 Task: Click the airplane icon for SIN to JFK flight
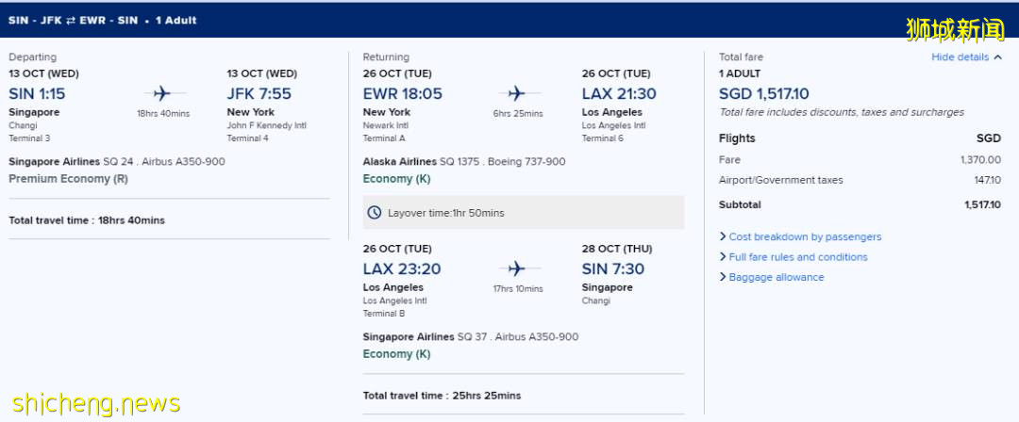coord(161,93)
